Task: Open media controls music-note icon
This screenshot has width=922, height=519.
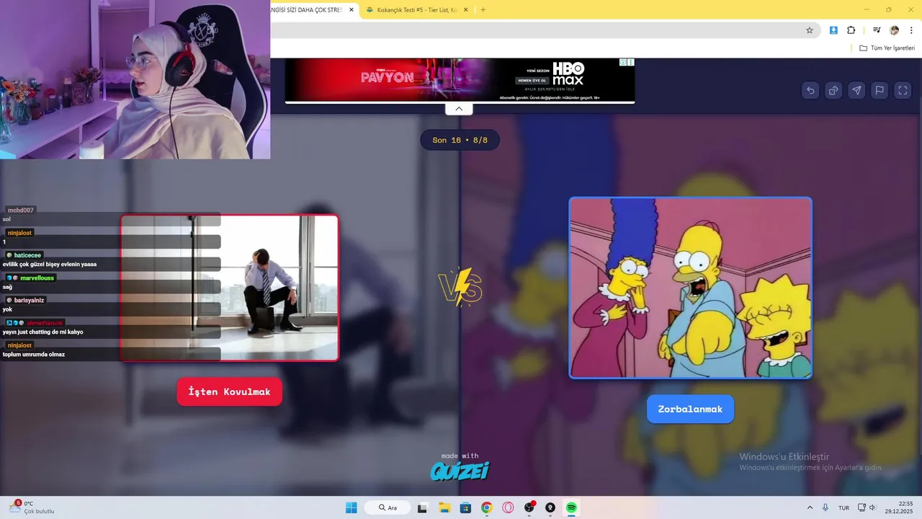Action: 877,30
